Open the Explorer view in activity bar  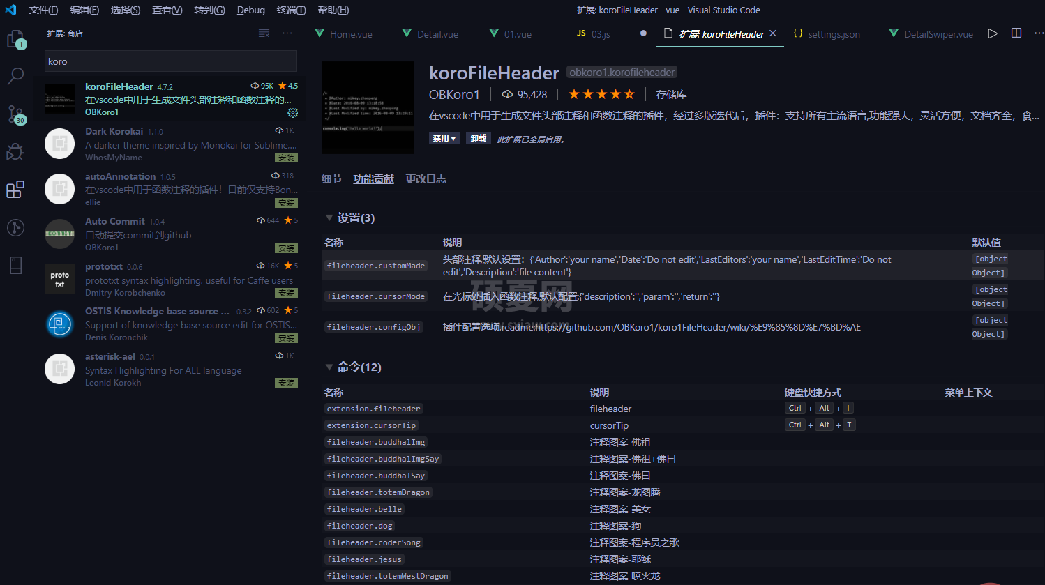click(x=15, y=39)
